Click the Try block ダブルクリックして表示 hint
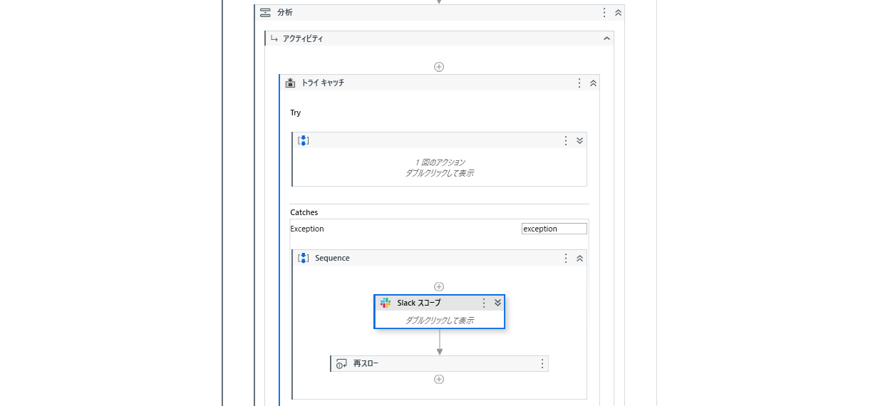 [x=440, y=173]
